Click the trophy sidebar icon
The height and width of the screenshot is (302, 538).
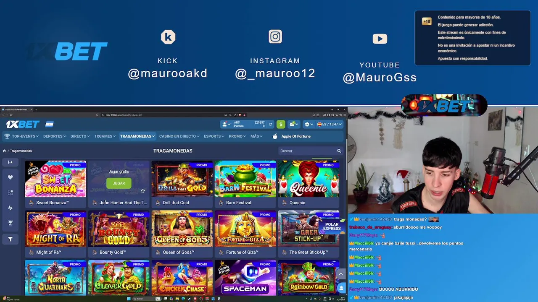10,223
